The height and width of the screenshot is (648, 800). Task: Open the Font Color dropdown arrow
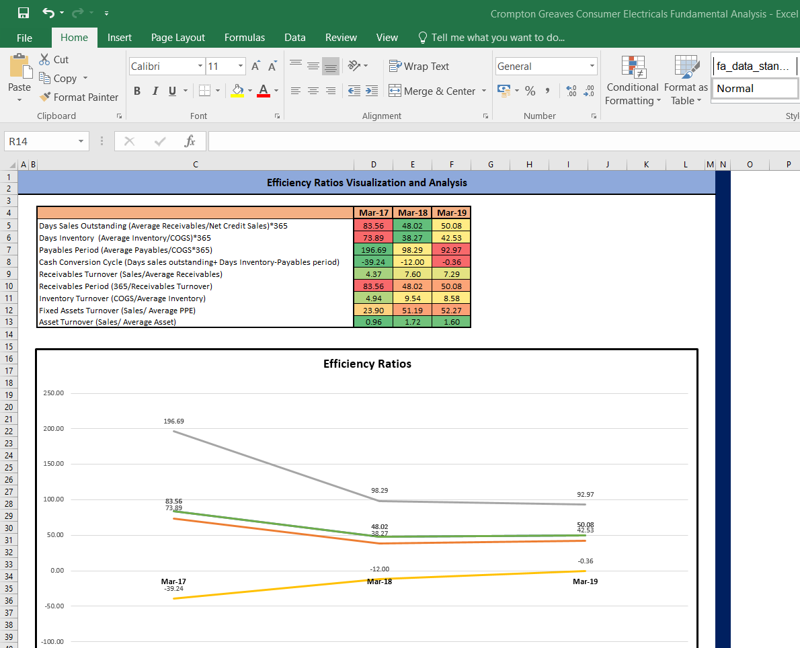(x=276, y=91)
